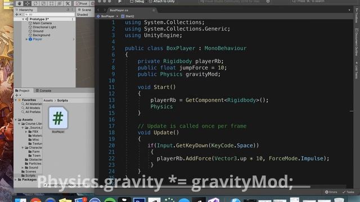The image size is (360, 202).
Task: Expand the Sound folder
Action: click(x=22, y=168)
